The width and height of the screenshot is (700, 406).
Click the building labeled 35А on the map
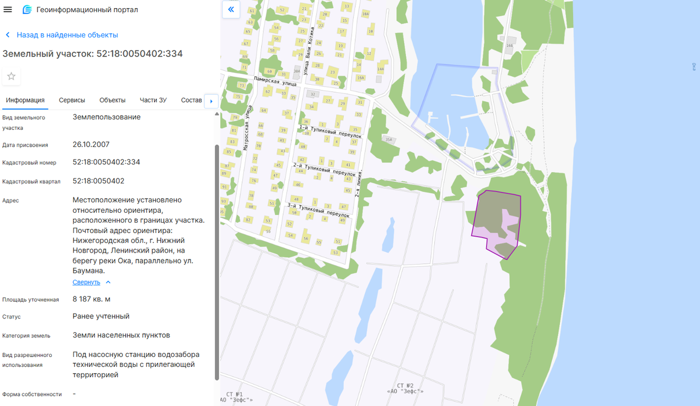pos(389,140)
